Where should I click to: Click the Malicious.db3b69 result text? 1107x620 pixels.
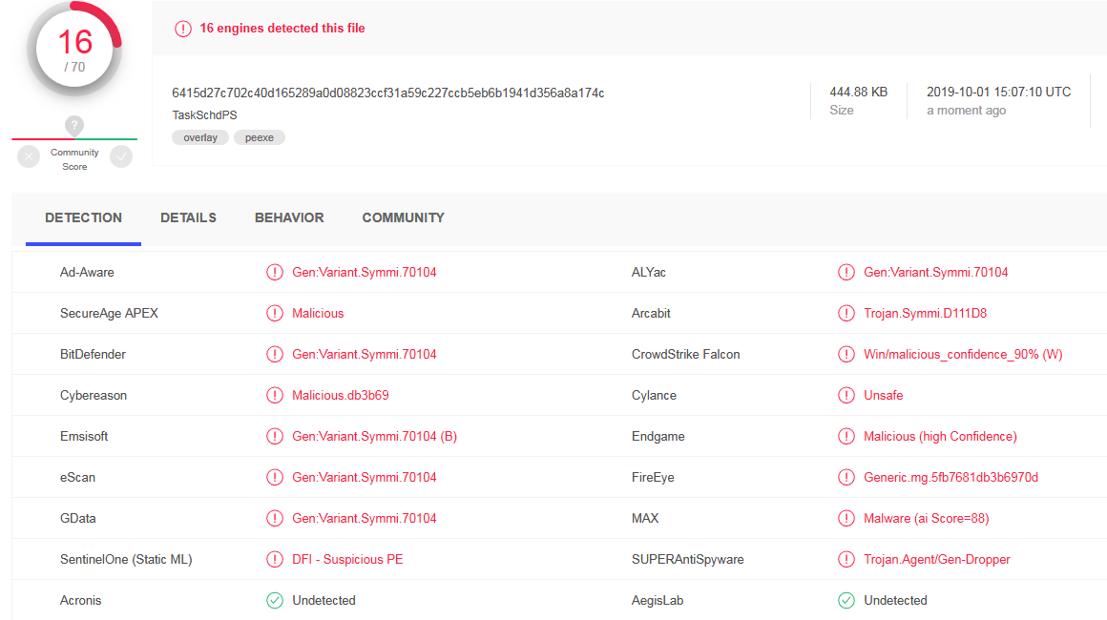pos(341,395)
